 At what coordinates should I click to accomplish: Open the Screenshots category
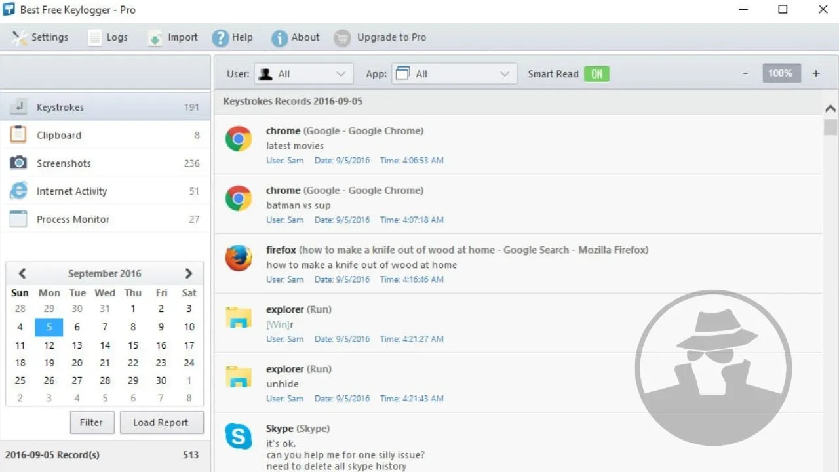[105, 163]
